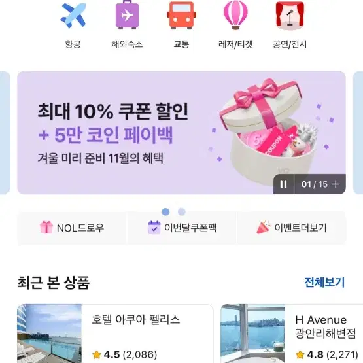Open the H Avenue 광안리해변점 room thumbnail
Screen dimensions: 363x363
[x=252, y=334]
